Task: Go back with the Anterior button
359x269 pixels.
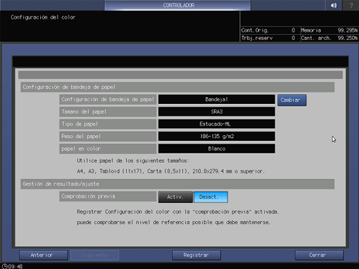Action: [44, 255]
